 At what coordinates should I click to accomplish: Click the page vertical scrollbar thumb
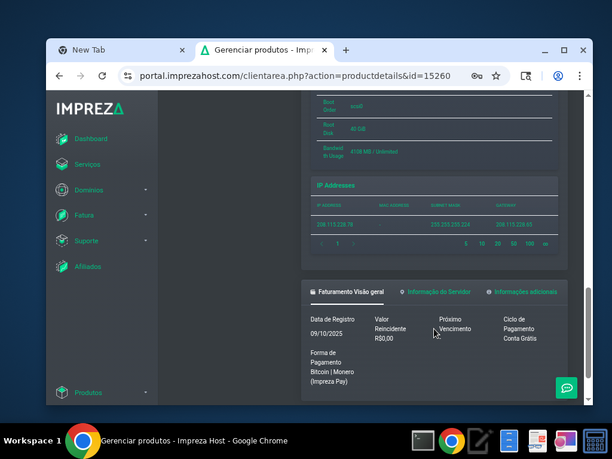[588, 333]
